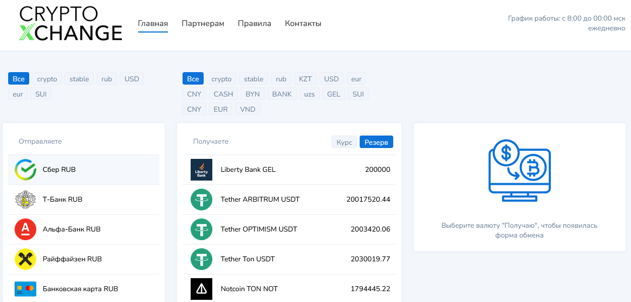Screen dimensions: 631x302
Task: Filter sending currencies by rub
Action: pyautogui.click(x=107, y=79)
